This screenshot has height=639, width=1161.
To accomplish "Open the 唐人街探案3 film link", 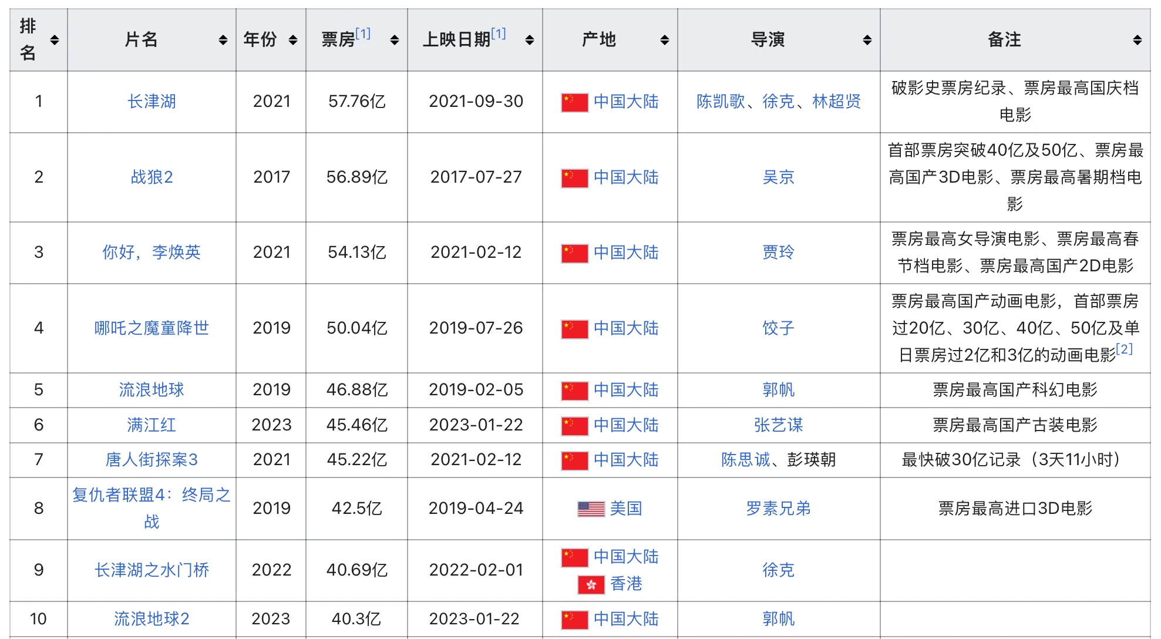I will (152, 459).
